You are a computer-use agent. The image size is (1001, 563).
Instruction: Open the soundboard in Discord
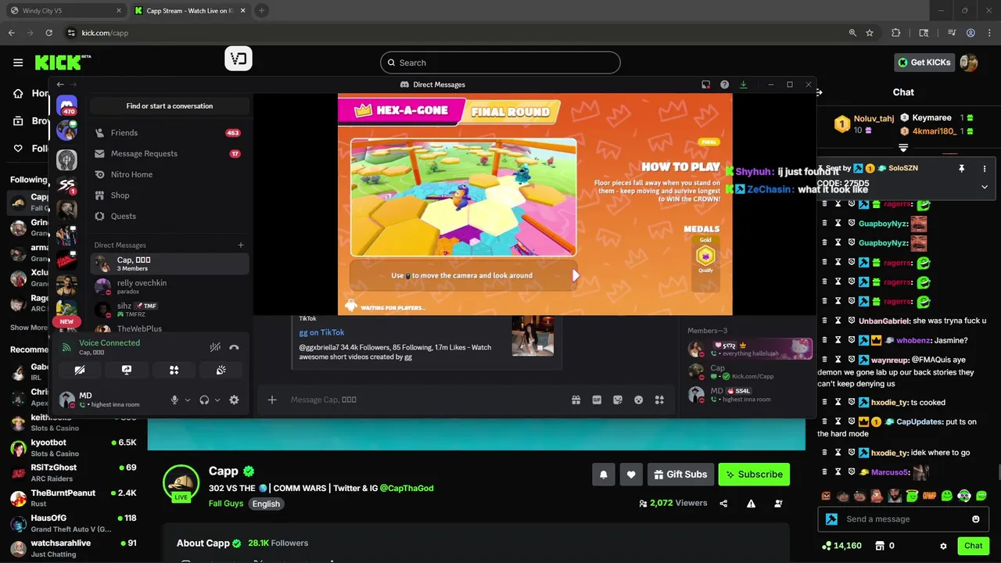pyautogui.click(x=221, y=370)
